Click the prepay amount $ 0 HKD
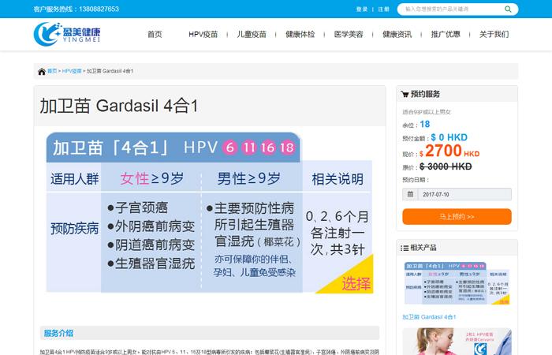 tap(449, 137)
